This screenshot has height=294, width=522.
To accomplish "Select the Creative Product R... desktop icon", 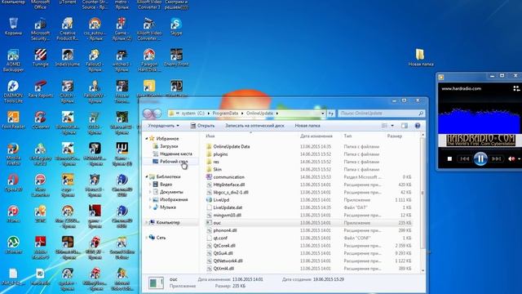I will point(68,29).
